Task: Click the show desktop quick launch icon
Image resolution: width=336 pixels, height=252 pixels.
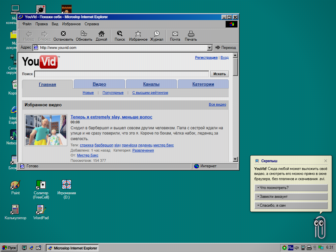Action: pyautogui.click(x=24, y=248)
